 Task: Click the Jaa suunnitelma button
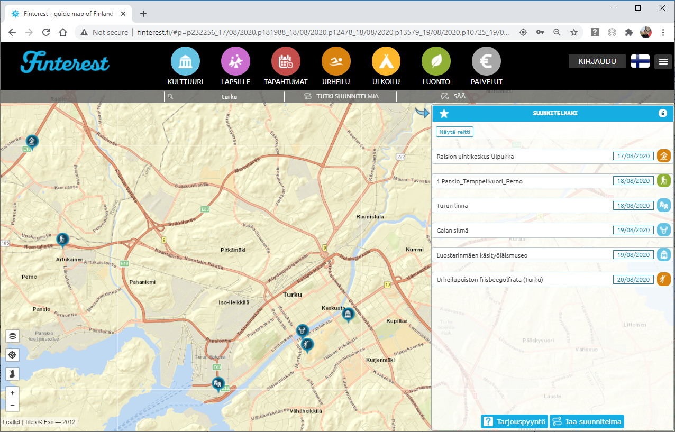tap(587, 421)
